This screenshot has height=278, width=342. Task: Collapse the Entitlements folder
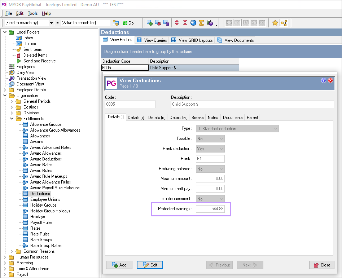[12, 119]
